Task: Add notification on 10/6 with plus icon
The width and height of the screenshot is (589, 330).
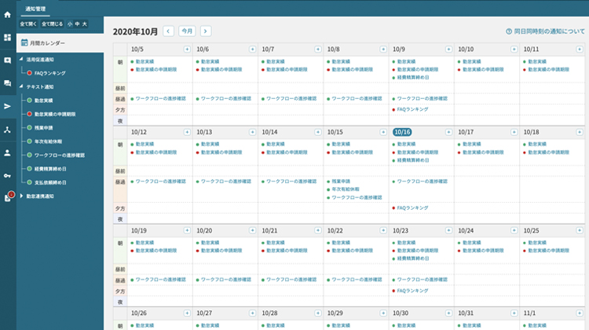Action: (252, 49)
